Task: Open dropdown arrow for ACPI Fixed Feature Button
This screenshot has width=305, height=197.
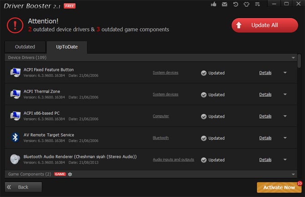Action: (285, 73)
